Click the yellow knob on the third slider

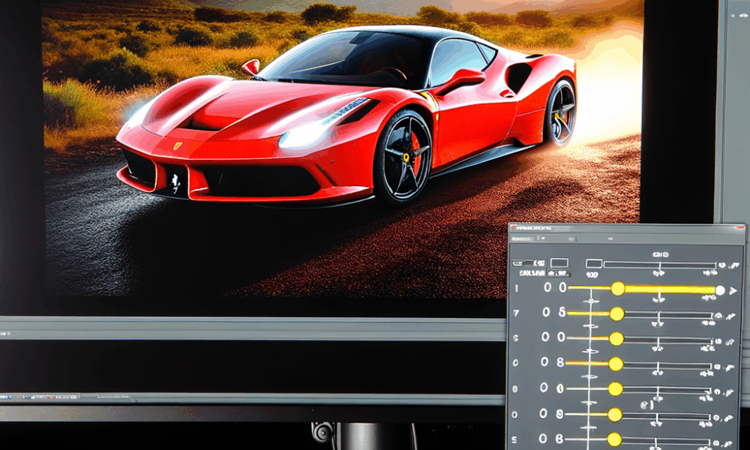[616, 338]
